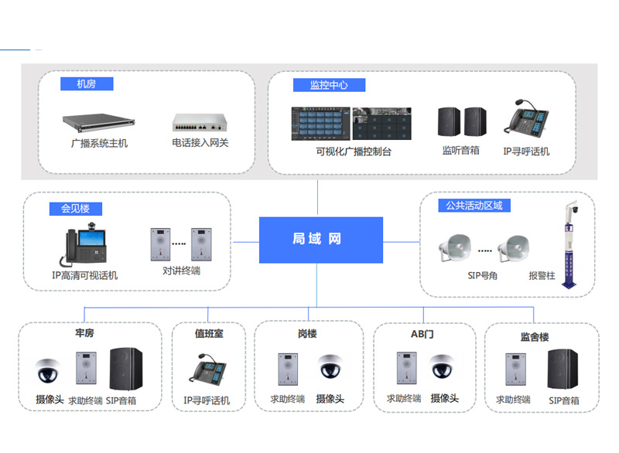Click the 值班室 heading text
Screen dimensions: 619x453
[x=209, y=333]
